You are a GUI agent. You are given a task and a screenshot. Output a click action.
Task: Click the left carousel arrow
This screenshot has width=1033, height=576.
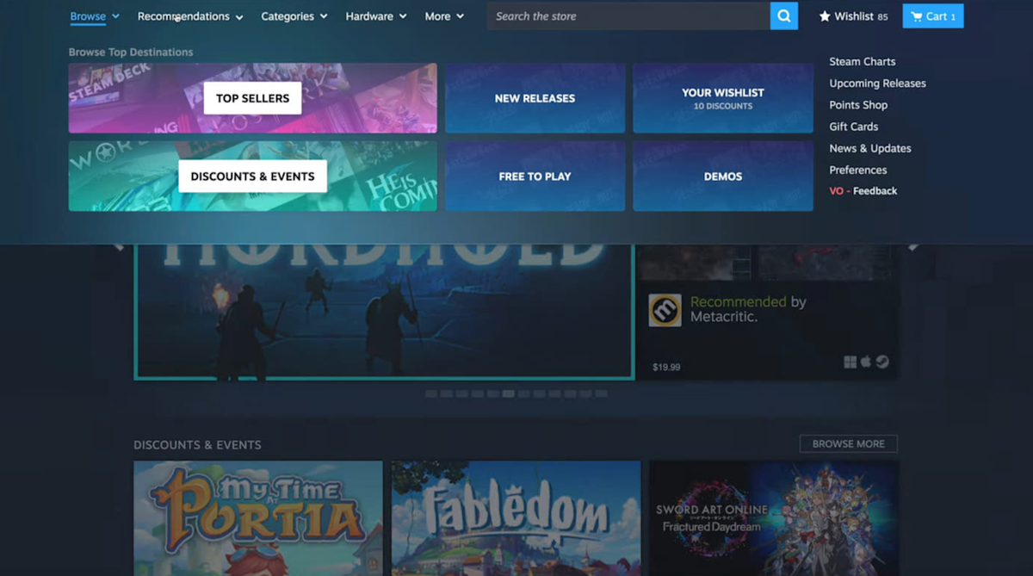coord(118,245)
